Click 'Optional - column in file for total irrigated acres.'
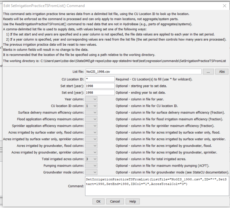Screen dimensions: 230x208 (x=151, y=159)
